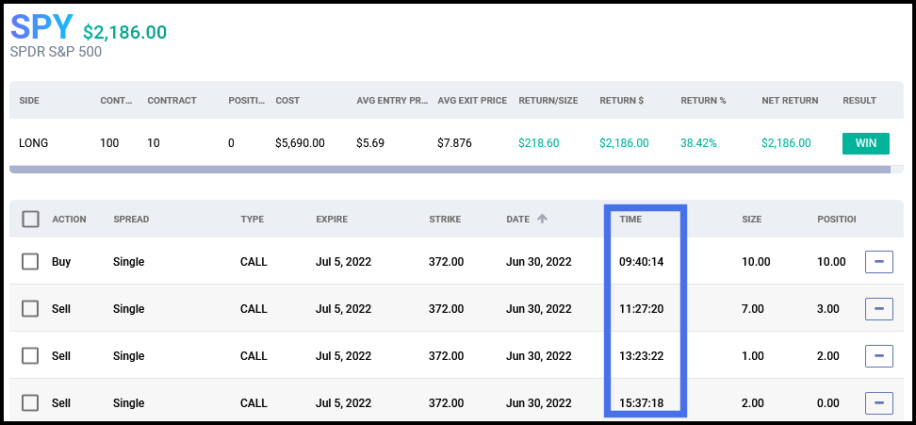Remove the Sell trade at 13:23:22

click(878, 355)
